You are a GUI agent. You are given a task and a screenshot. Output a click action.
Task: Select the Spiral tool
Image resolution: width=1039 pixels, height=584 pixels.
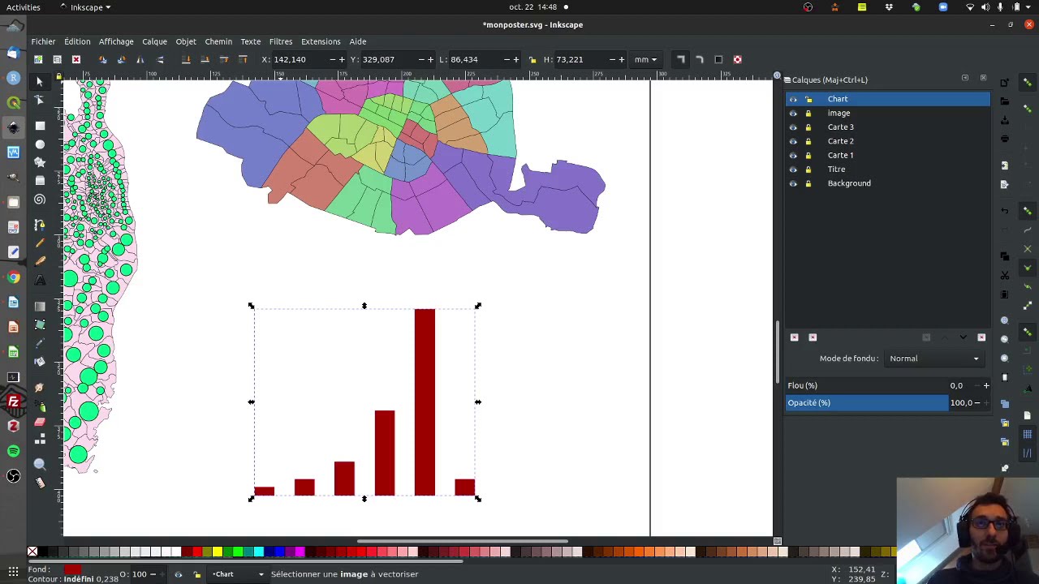pyautogui.click(x=40, y=200)
